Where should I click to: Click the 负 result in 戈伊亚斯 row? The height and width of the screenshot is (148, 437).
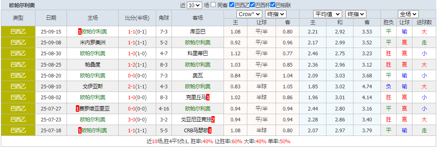pyautogui.click(x=388, y=86)
